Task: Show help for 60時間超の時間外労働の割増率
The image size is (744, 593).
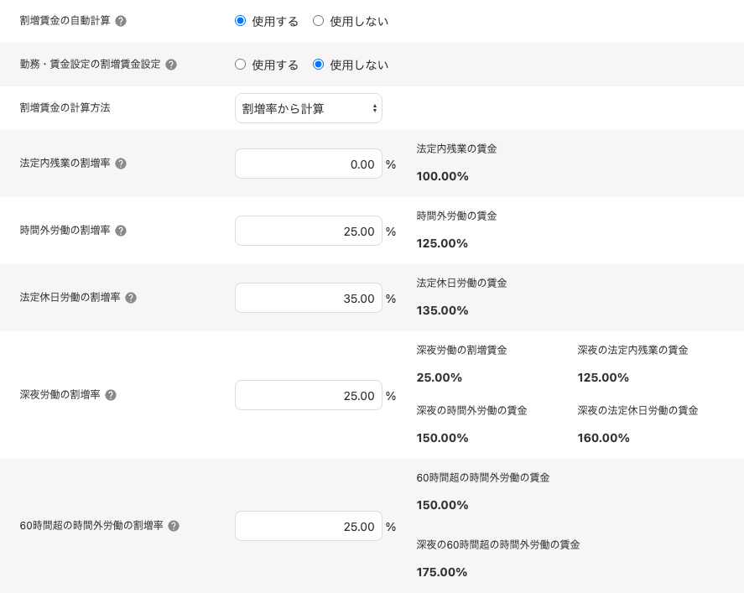Action: pos(174,526)
